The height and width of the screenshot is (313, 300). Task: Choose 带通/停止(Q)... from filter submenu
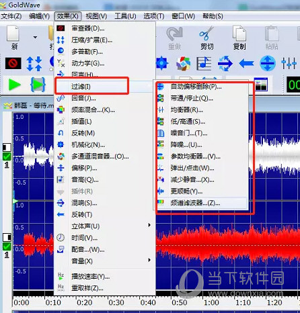(x=201, y=98)
